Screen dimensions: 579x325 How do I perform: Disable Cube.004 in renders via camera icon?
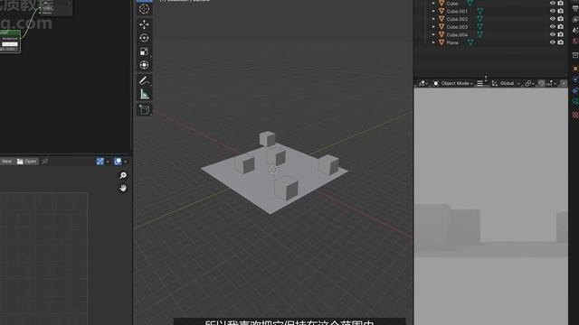click(x=561, y=34)
